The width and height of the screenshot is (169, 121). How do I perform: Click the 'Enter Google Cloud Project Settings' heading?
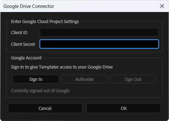(45, 21)
